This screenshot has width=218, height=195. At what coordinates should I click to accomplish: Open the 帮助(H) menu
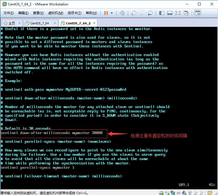[91, 13]
